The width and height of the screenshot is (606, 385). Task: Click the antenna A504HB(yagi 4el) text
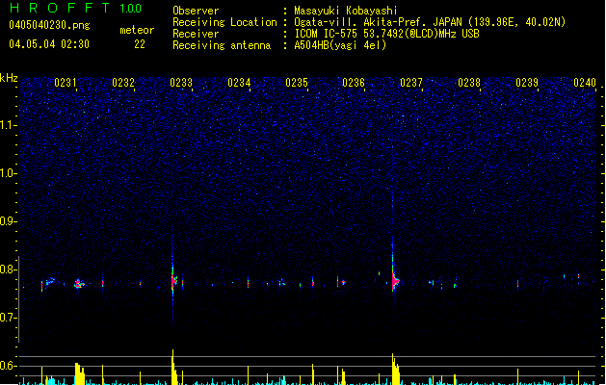[x=340, y=45]
